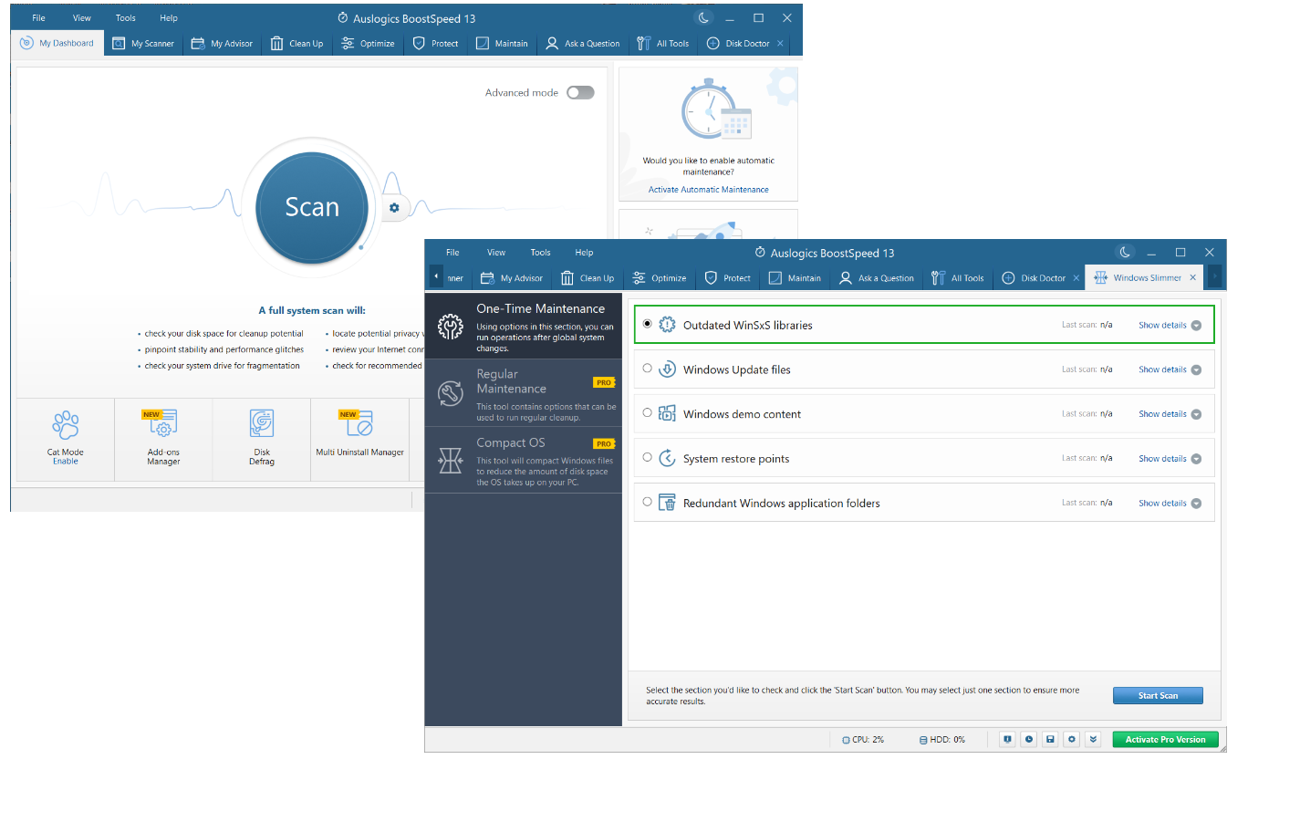Click the Redundant Windows application folders trash icon

[x=667, y=503]
